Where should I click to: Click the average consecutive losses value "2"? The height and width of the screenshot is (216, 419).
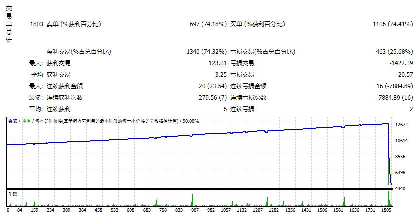click(x=411, y=109)
